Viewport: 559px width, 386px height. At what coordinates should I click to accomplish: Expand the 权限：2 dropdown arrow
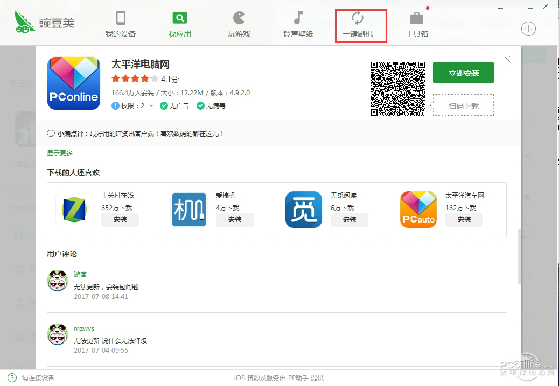coord(151,106)
